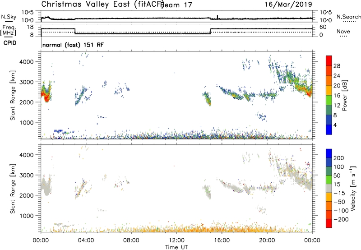Viewport: 361px width, 250px height.
Task: Click the '20:00' time axis tick
Action: click(x=267, y=241)
